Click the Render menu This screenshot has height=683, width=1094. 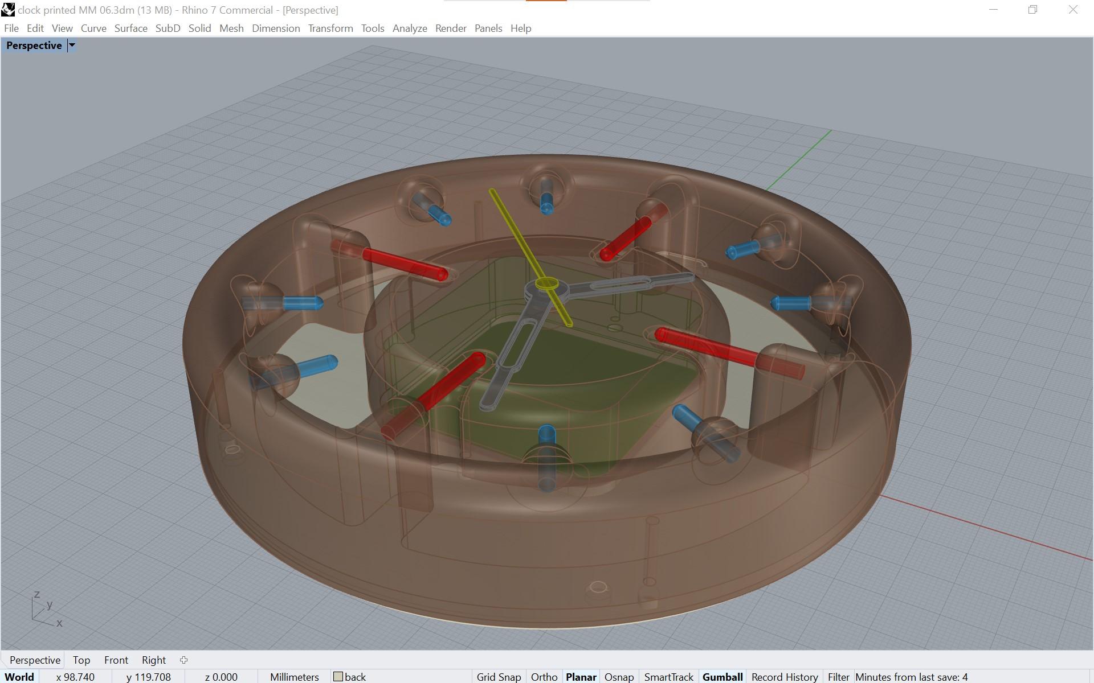(x=449, y=27)
